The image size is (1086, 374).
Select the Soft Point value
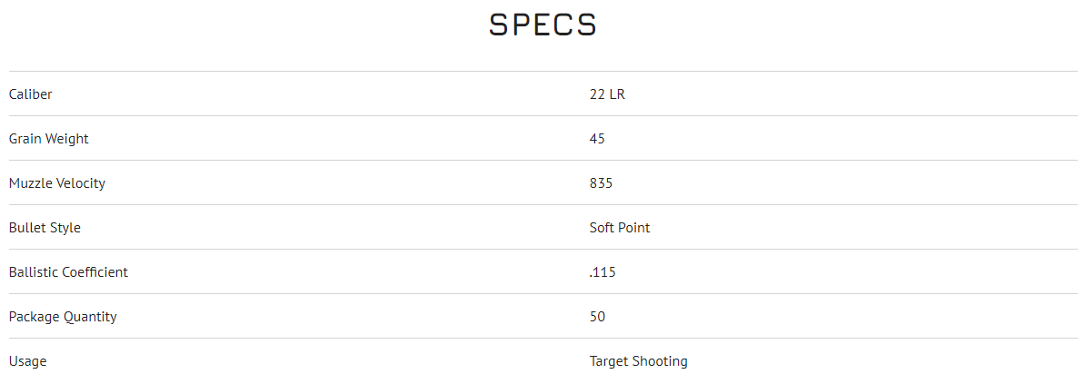619,228
